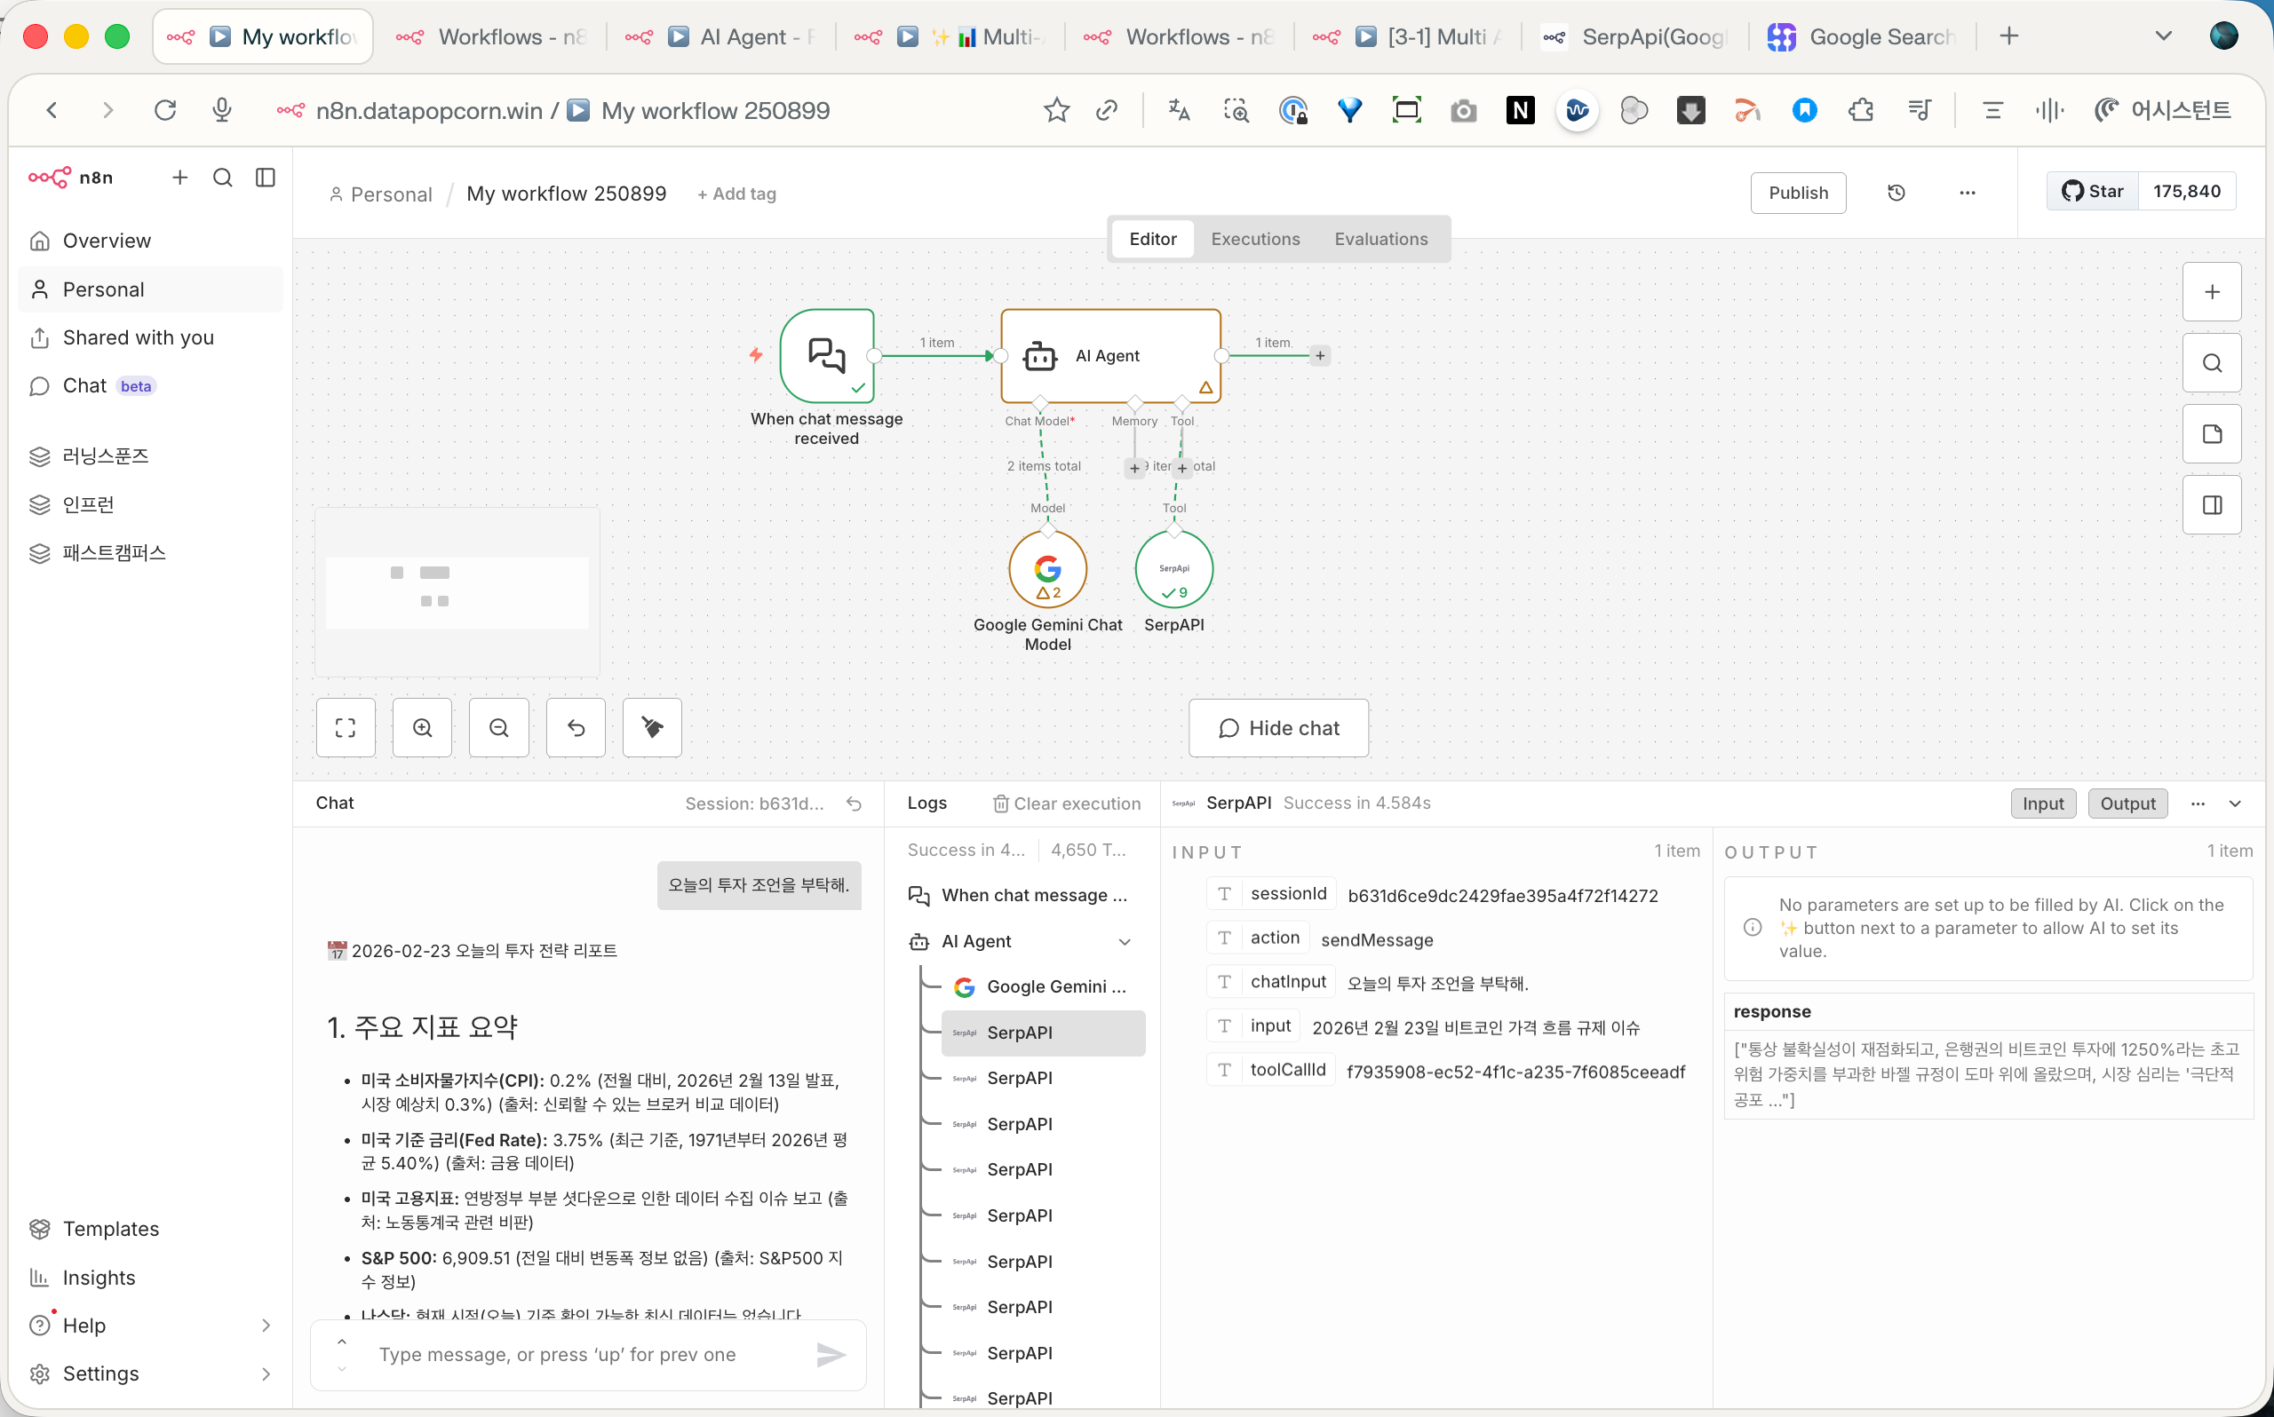Viewport: 2274px width, 1417px height.
Task: Open the Google Gemini Chat Model node
Action: pos(1047,568)
